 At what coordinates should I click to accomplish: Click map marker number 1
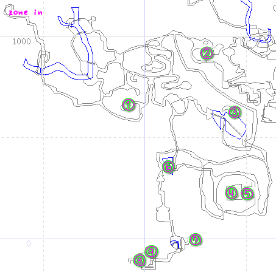(129, 105)
